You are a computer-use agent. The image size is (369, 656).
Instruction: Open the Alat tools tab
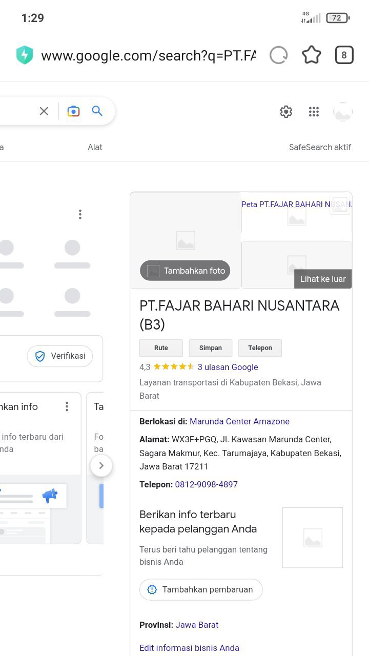95,147
